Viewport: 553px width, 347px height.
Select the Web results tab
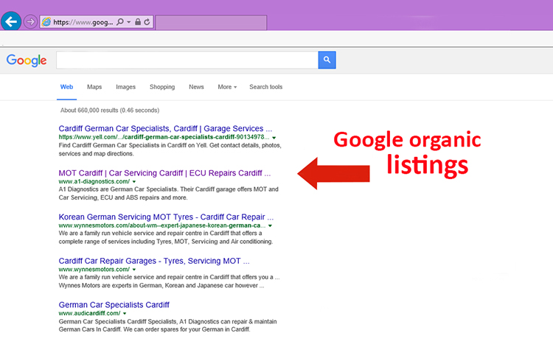click(66, 87)
